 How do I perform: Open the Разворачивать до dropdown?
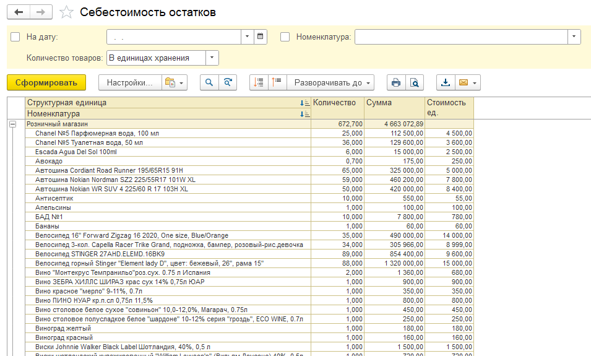[330, 82]
